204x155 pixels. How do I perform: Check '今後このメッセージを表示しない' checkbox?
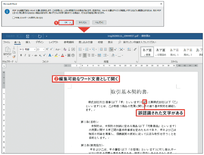tap(14, 18)
